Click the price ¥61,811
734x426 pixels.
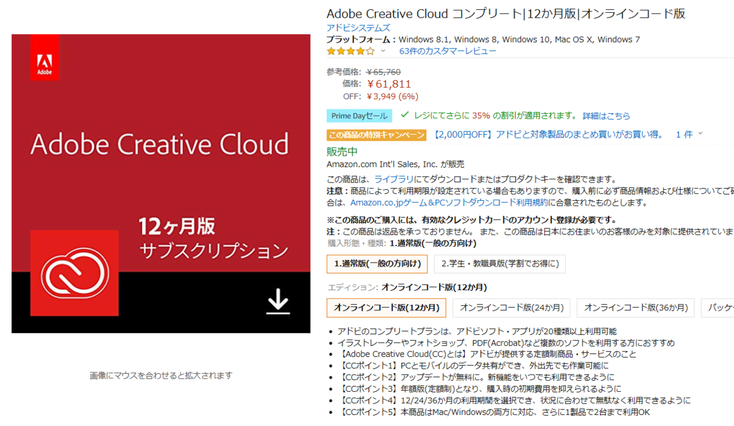click(389, 84)
